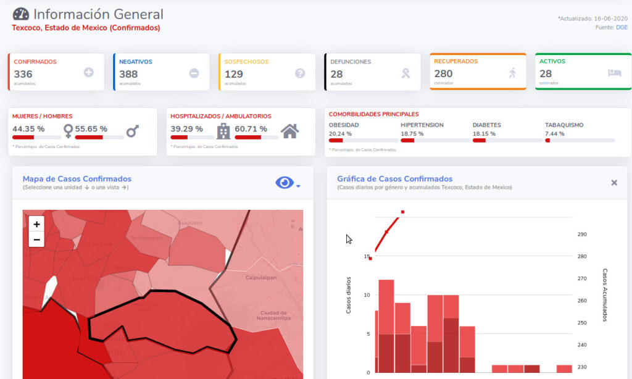Click the tallest bar in daily cases chart
The height and width of the screenshot is (379, 632).
pos(386,326)
